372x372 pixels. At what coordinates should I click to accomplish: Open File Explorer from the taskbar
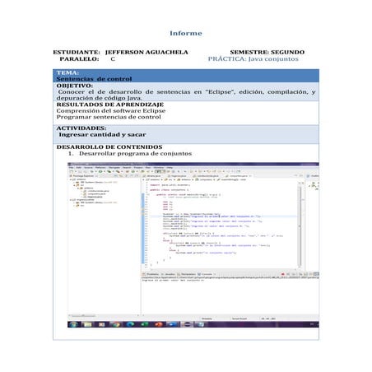87,324
